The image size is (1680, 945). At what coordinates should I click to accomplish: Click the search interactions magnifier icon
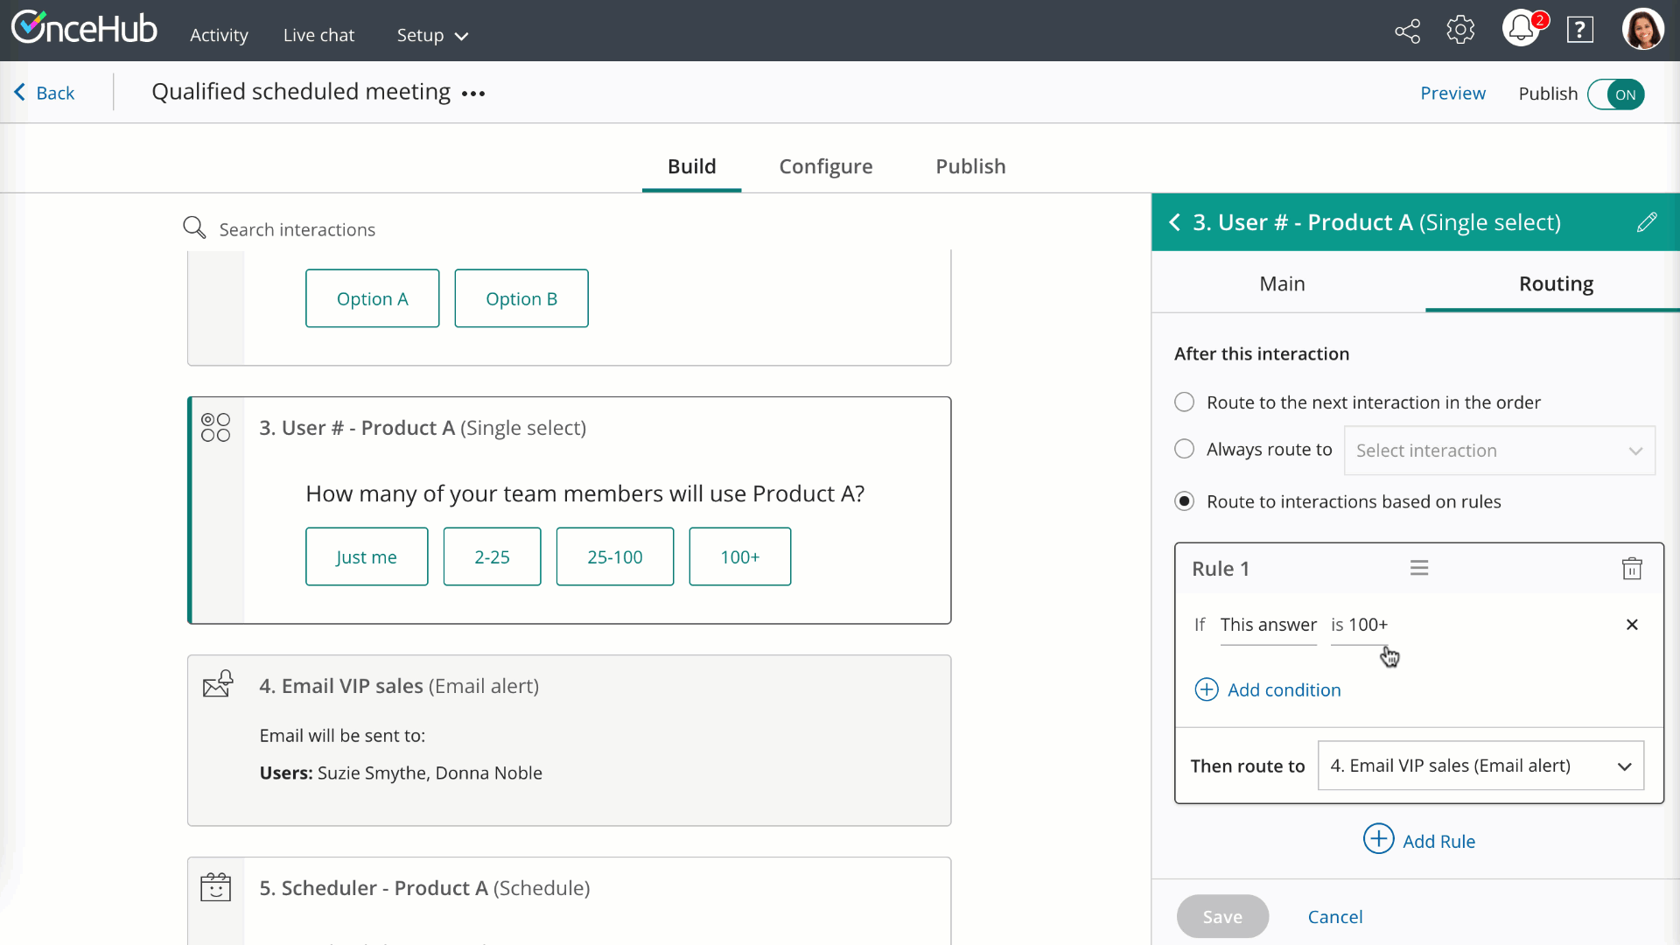point(193,228)
